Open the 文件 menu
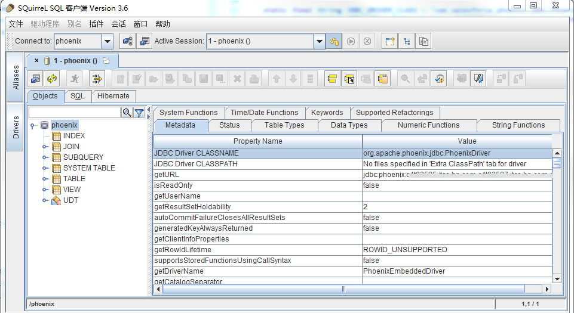This screenshot has width=574, height=313. 16,24
